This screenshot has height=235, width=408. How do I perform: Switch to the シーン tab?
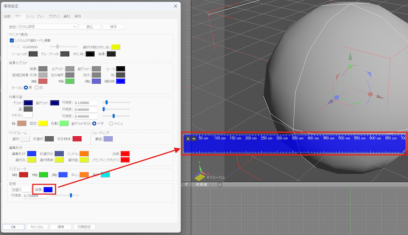pyautogui.click(x=30, y=16)
